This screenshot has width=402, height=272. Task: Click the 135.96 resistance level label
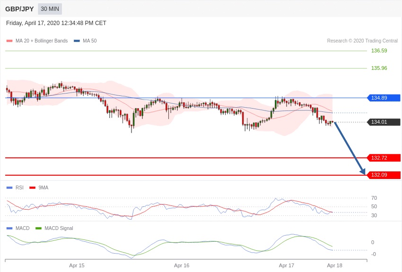(x=379, y=68)
